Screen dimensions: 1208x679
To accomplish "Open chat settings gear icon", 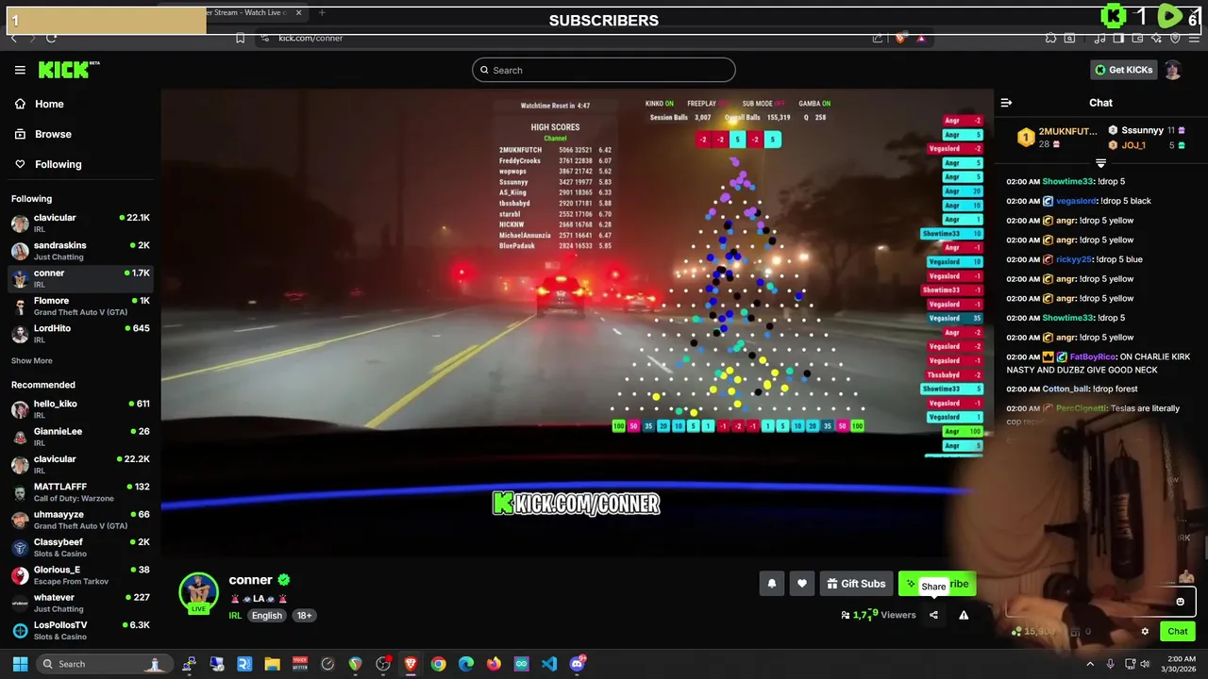I will pos(1145,632).
